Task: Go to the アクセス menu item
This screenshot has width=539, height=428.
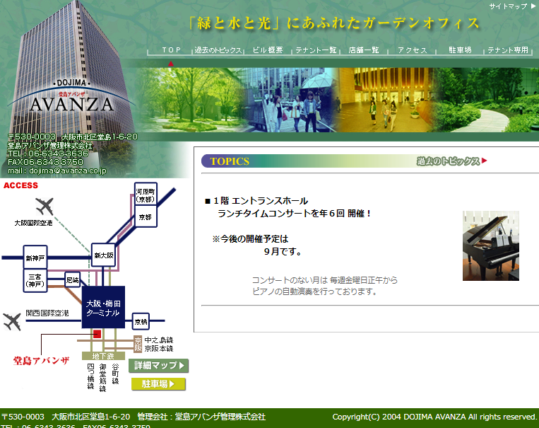Action: click(x=412, y=50)
